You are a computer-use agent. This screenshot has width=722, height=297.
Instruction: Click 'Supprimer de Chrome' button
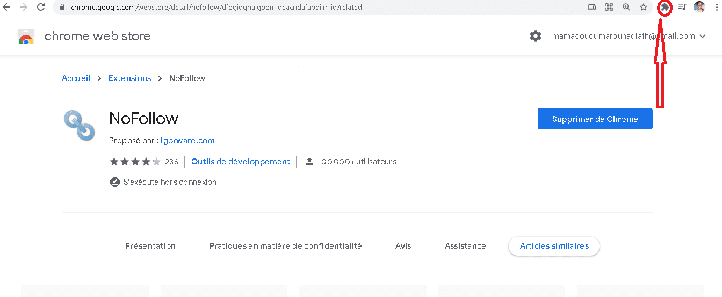(595, 119)
